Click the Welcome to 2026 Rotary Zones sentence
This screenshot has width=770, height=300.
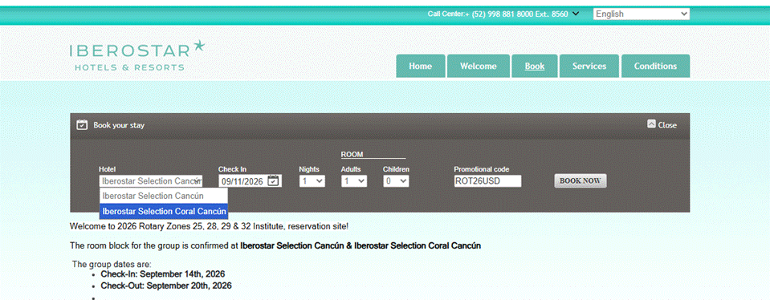point(210,226)
